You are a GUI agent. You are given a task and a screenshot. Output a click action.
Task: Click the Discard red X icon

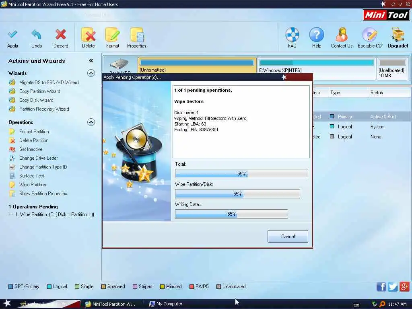pos(61,35)
